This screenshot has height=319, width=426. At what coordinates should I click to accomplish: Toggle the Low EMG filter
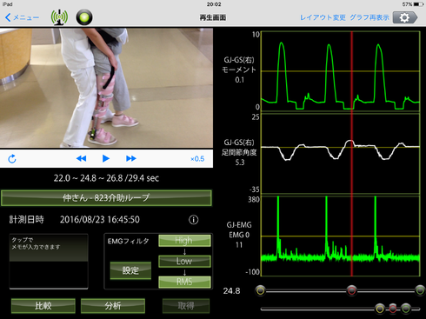tap(184, 261)
